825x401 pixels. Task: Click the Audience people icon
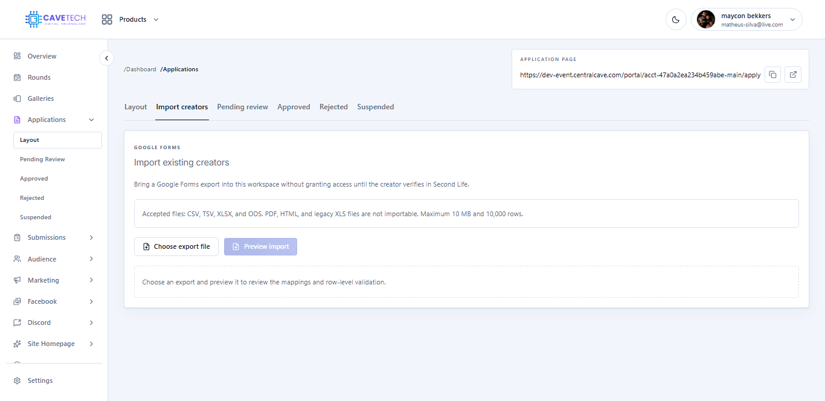(x=17, y=259)
